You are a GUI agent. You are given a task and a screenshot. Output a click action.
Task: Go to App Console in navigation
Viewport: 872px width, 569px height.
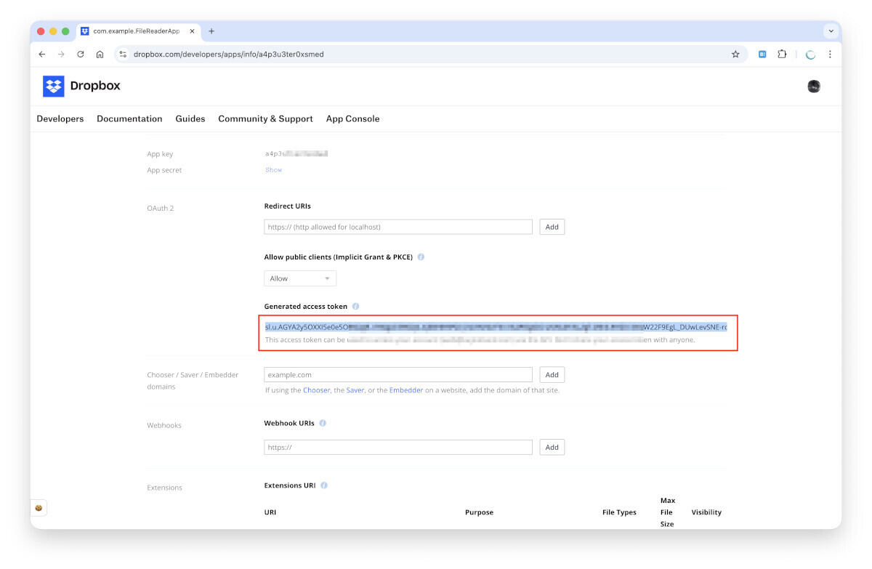pyautogui.click(x=352, y=118)
